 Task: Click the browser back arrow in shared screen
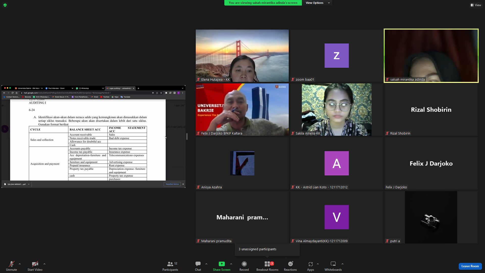pyautogui.click(x=4, y=93)
